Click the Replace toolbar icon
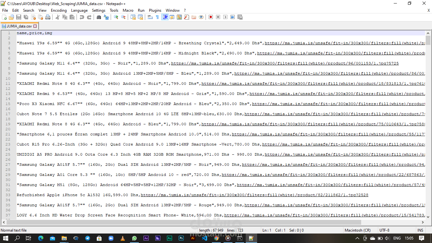432x243 pixels. 106,17
